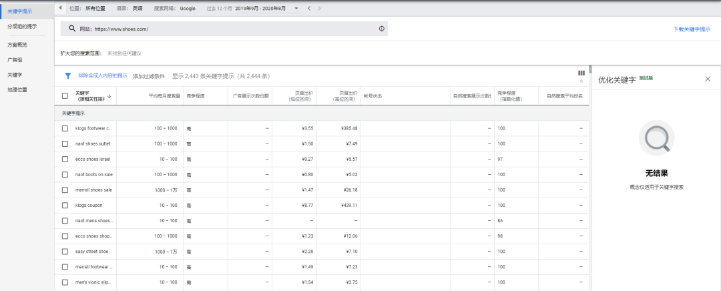Screen dimensions: 721x291
Task: Check the merrell shoes sale checkbox
Action: pos(65,190)
